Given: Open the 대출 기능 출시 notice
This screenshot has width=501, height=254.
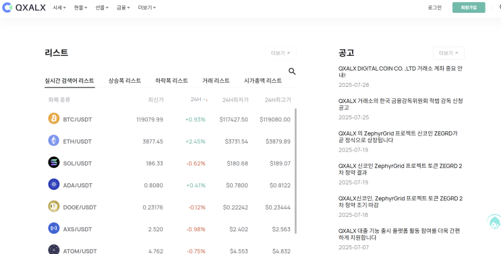Looking at the screenshot, I should click(399, 234).
